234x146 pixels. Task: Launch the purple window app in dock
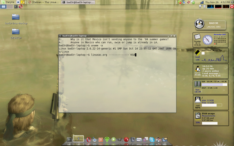click(139, 139)
